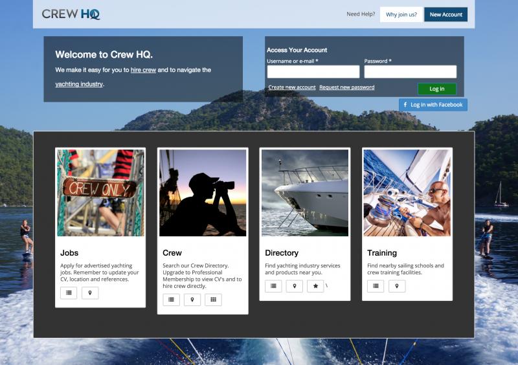Screen dimensions: 518x365
Task: Open Why join us? button
Action: click(x=401, y=14)
